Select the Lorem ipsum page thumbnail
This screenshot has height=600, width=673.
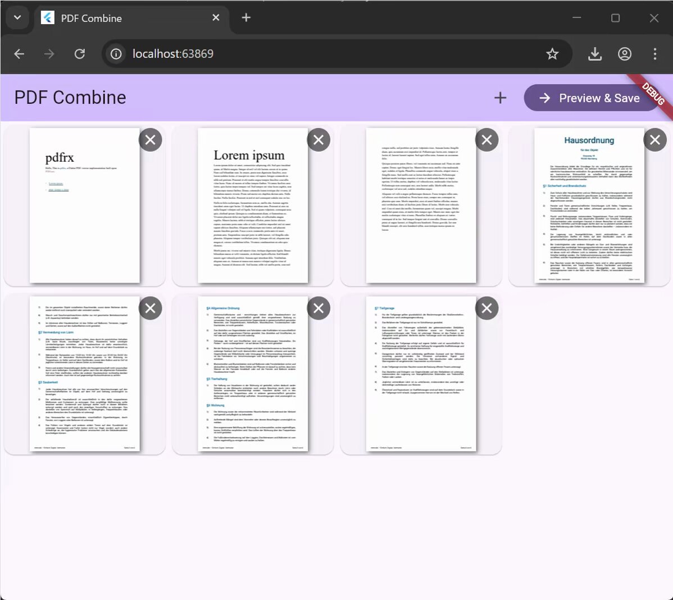point(253,206)
